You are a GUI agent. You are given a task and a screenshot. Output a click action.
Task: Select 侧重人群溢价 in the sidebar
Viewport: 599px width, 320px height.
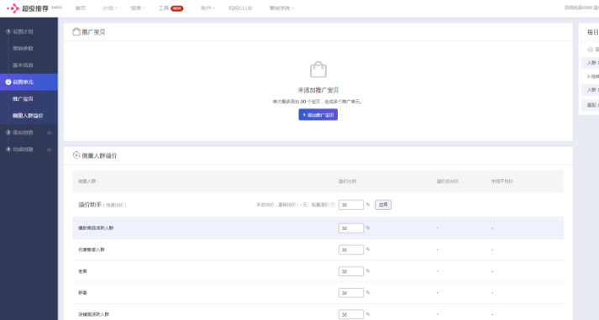[28, 116]
